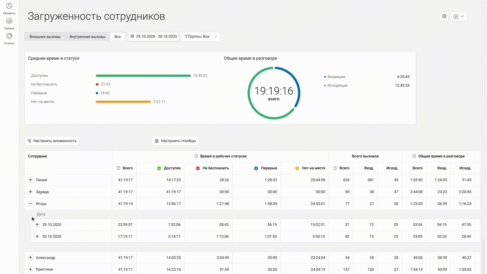Image resolution: width=487 pixels, height=274 pixels.
Task: Open the Группы: Все dropdown
Action: pyautogui.click(x=200, y=37)
